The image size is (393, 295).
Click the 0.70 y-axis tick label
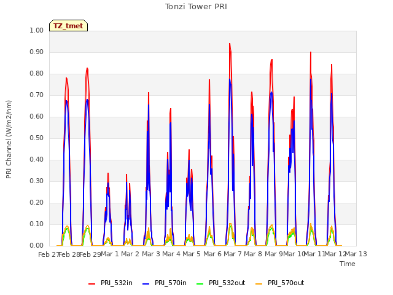click(37, 95)
